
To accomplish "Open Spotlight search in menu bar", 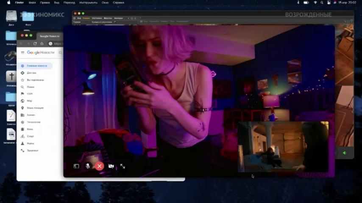I will click(322, 3).
